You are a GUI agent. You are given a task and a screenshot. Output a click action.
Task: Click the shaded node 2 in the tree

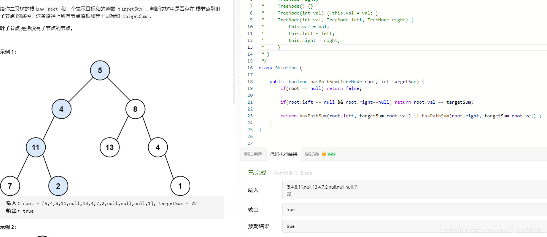tap(58, 186)
